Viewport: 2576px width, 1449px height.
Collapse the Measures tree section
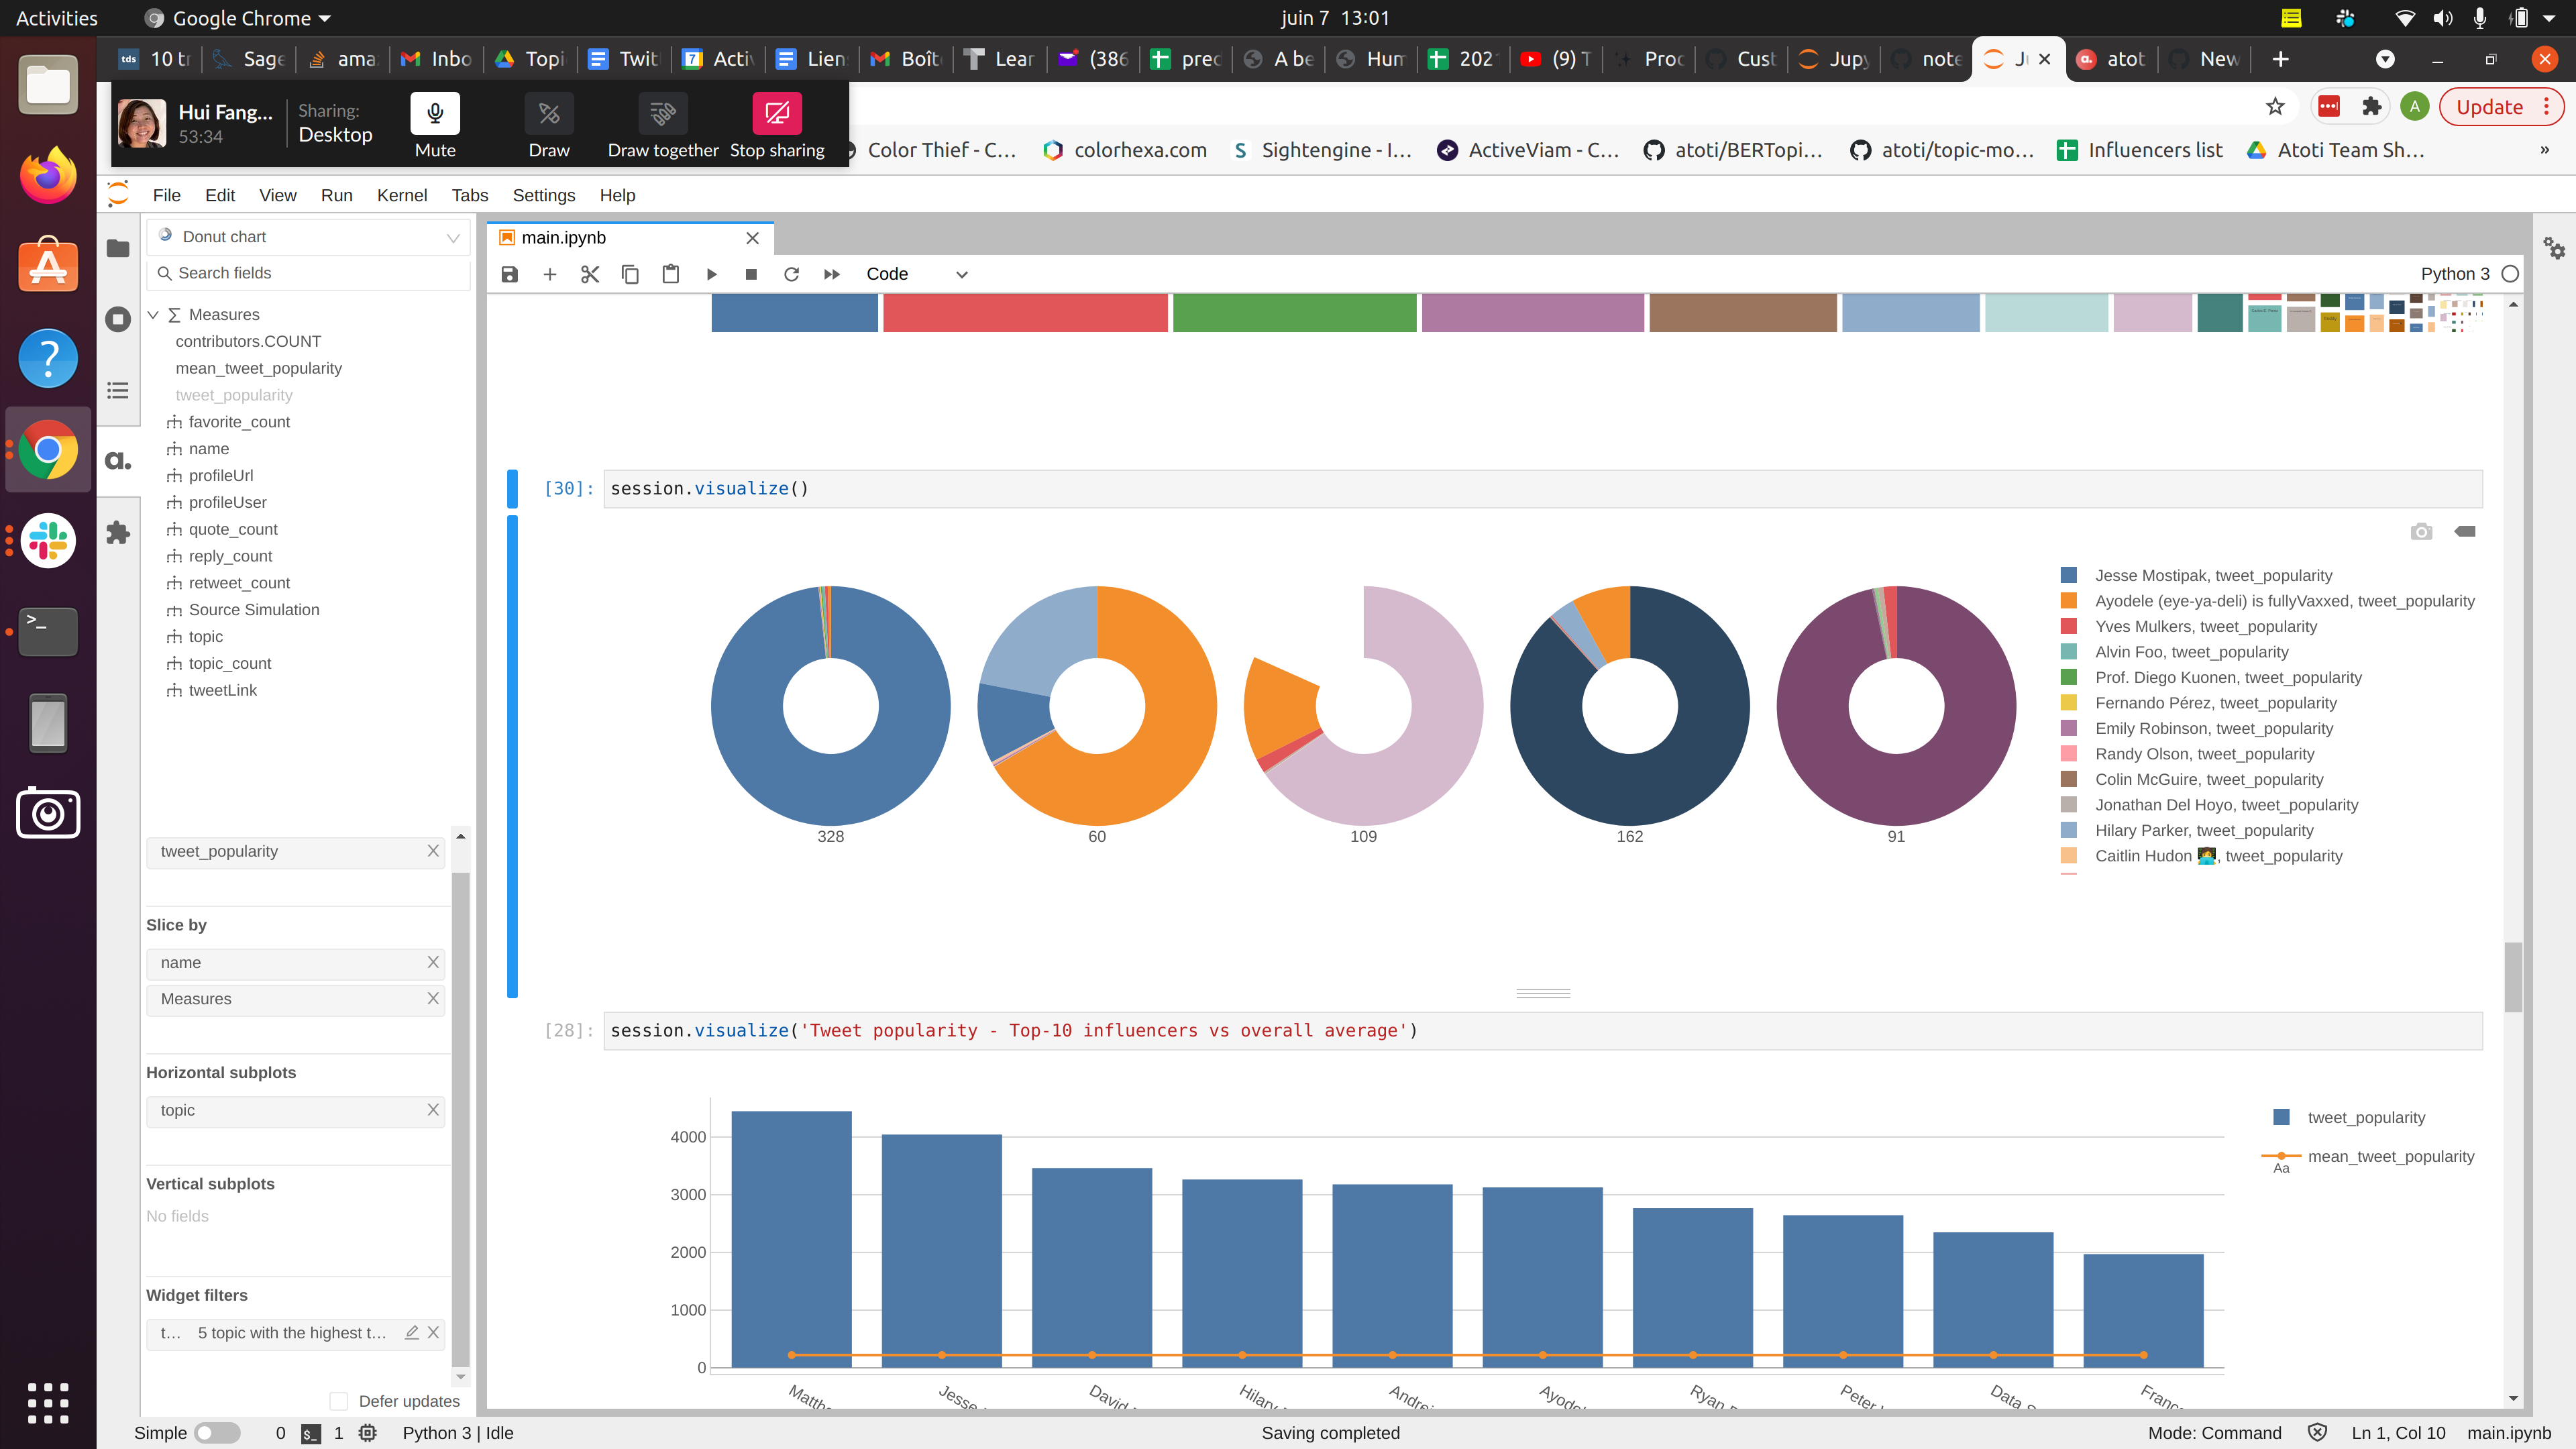154,314
